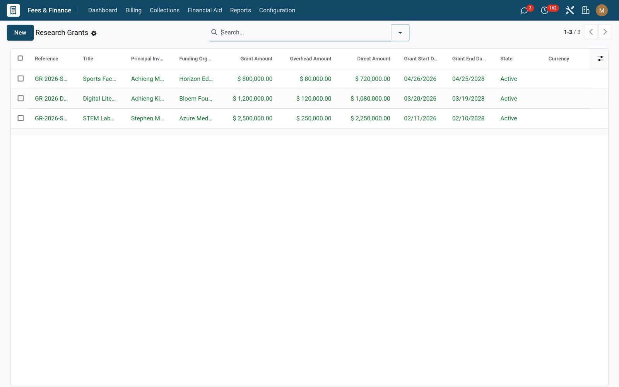619x387 pixels.
Task: Click the 1-3 / 3 pager counter
Action: coord(572,32)
